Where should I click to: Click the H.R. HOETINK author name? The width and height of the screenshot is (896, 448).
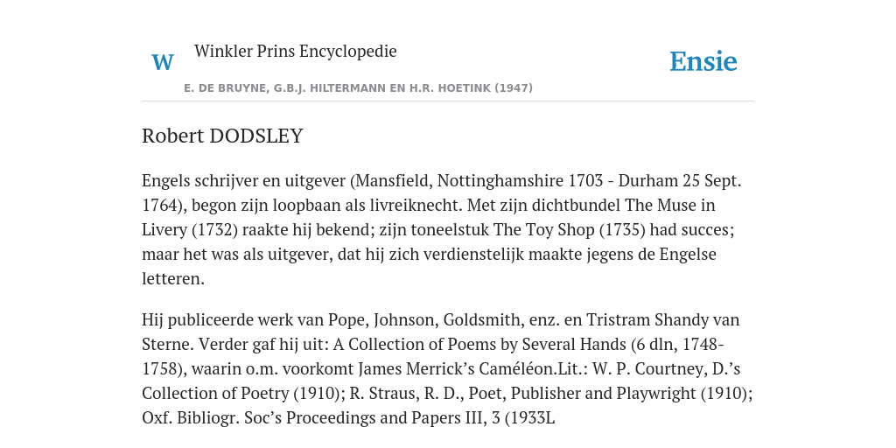(451, 88)
